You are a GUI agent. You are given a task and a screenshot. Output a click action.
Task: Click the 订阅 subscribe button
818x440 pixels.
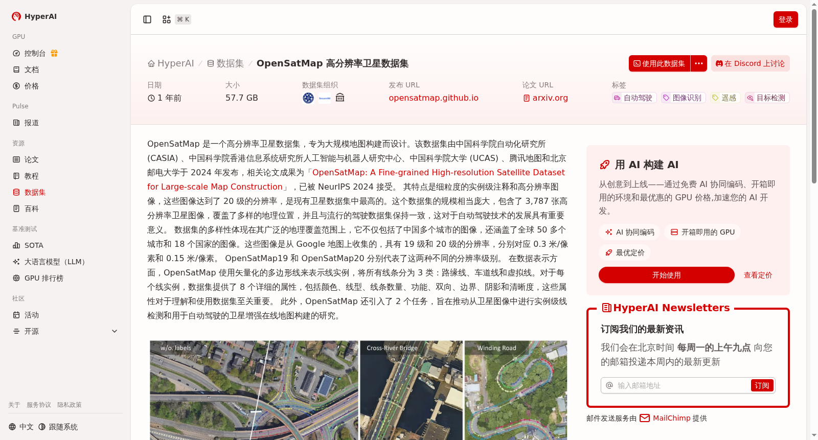pyautogui.click(x=762, y=385)
